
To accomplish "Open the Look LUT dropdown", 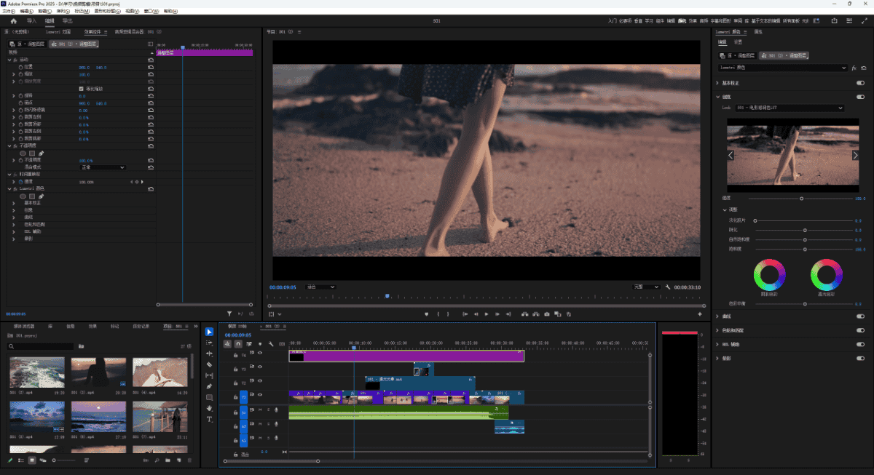I will [x=790, y=108].
